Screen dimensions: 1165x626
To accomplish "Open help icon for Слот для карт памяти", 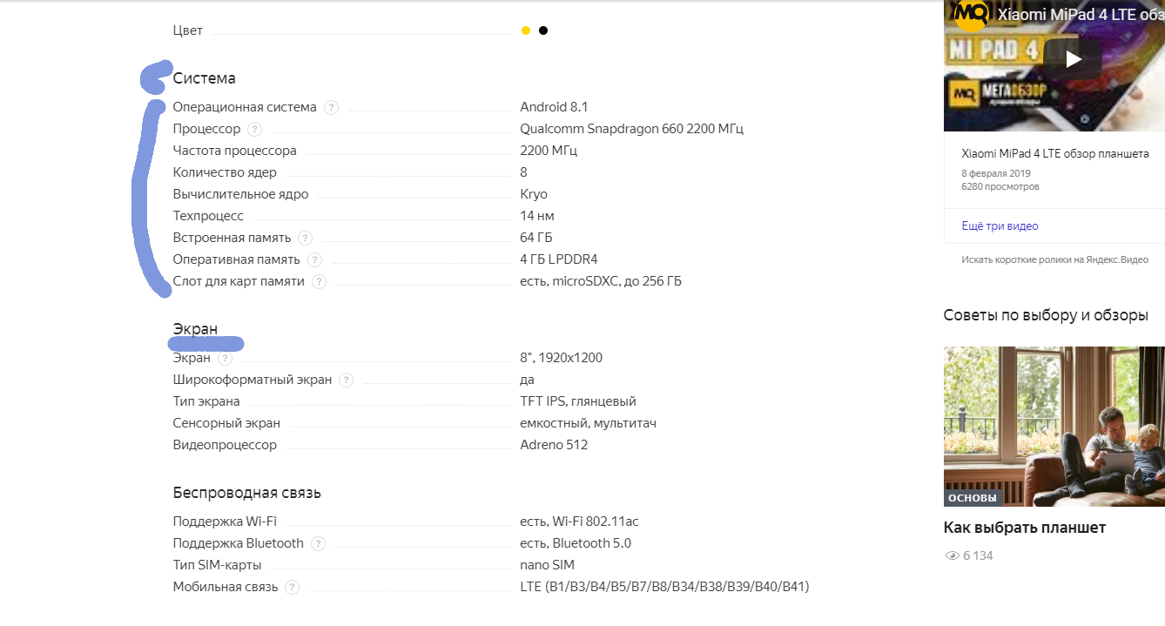I will click(x=319, y=282).
